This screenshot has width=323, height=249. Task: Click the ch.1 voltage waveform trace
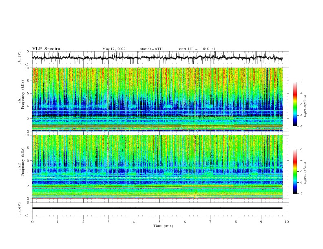[157, 58]
